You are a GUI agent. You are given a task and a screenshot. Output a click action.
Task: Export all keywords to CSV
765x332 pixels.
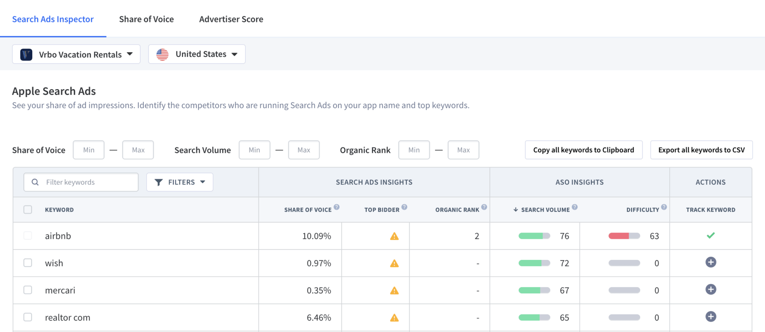(x=701, y=150)
